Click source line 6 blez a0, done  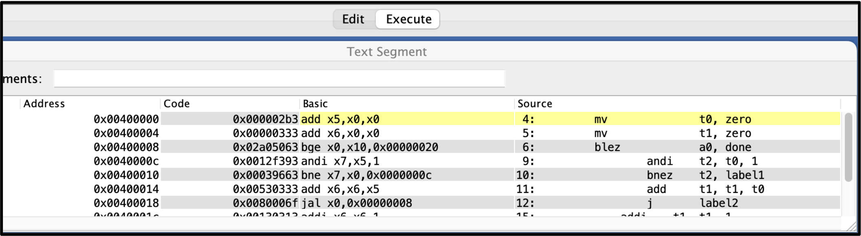673,147
